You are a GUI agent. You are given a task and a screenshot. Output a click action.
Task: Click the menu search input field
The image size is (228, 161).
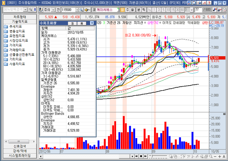(x=14, y=10)
